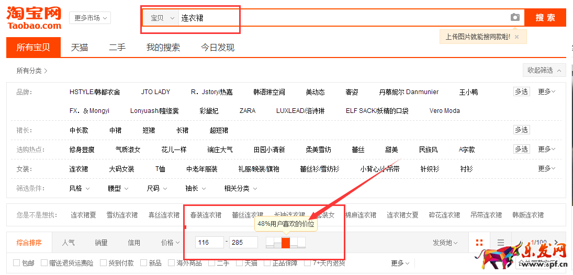Image resolution: width=573 pixels, height=275 pixels.
Task: Switch to list view layout icon
Action: [501, 243]
